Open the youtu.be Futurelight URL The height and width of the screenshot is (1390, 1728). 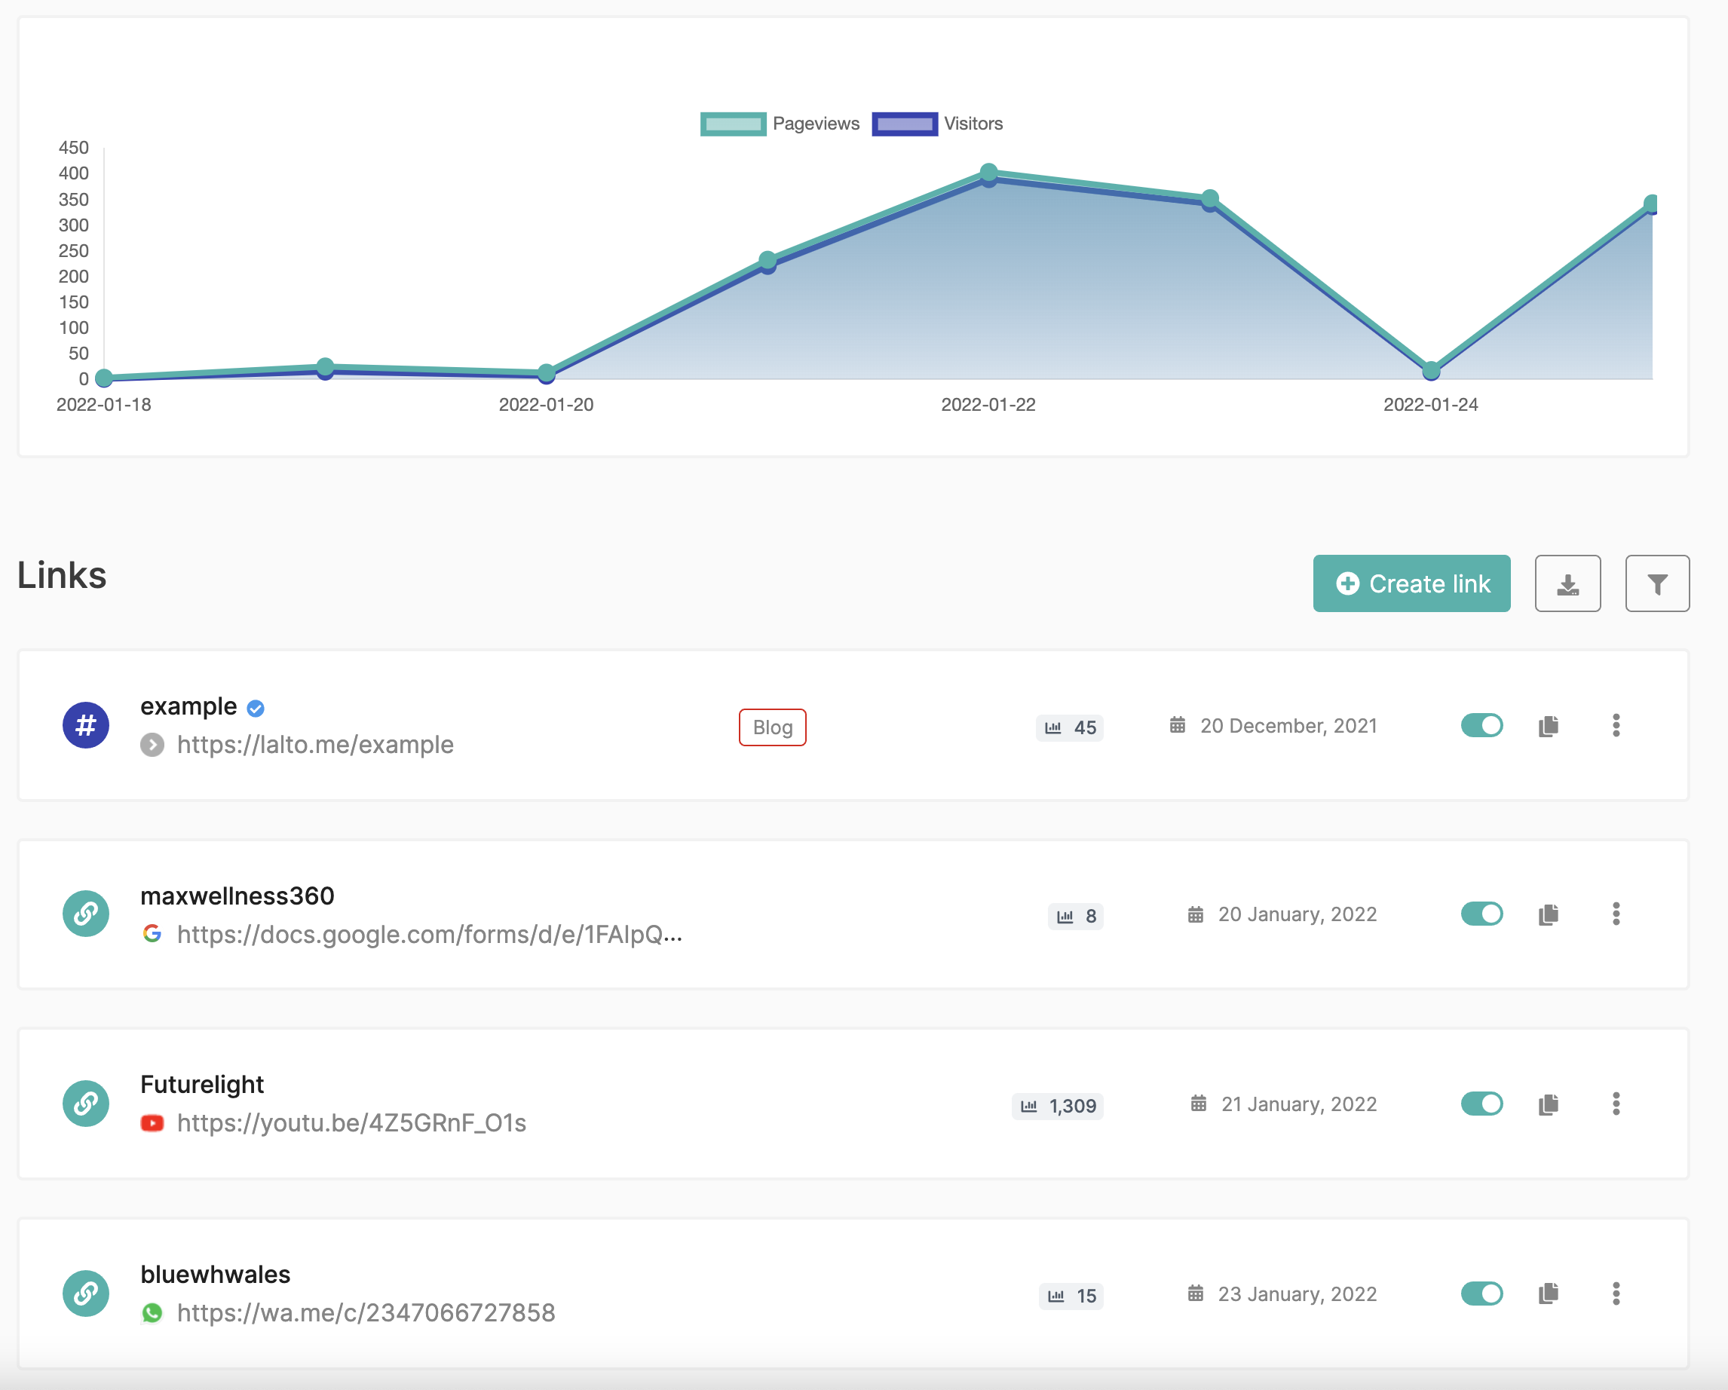(351, 1123)
